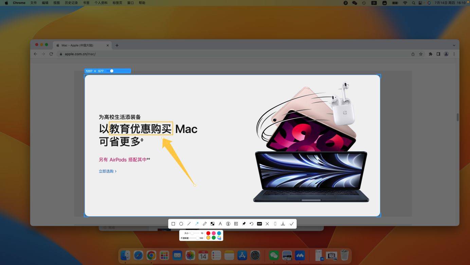Open the Apple menu
This screenshot has width=470, height=265.
pyautogui.click(x=6, y=3)
